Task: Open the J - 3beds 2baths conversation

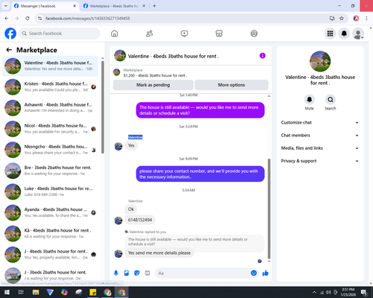Action: pos(51,275)
